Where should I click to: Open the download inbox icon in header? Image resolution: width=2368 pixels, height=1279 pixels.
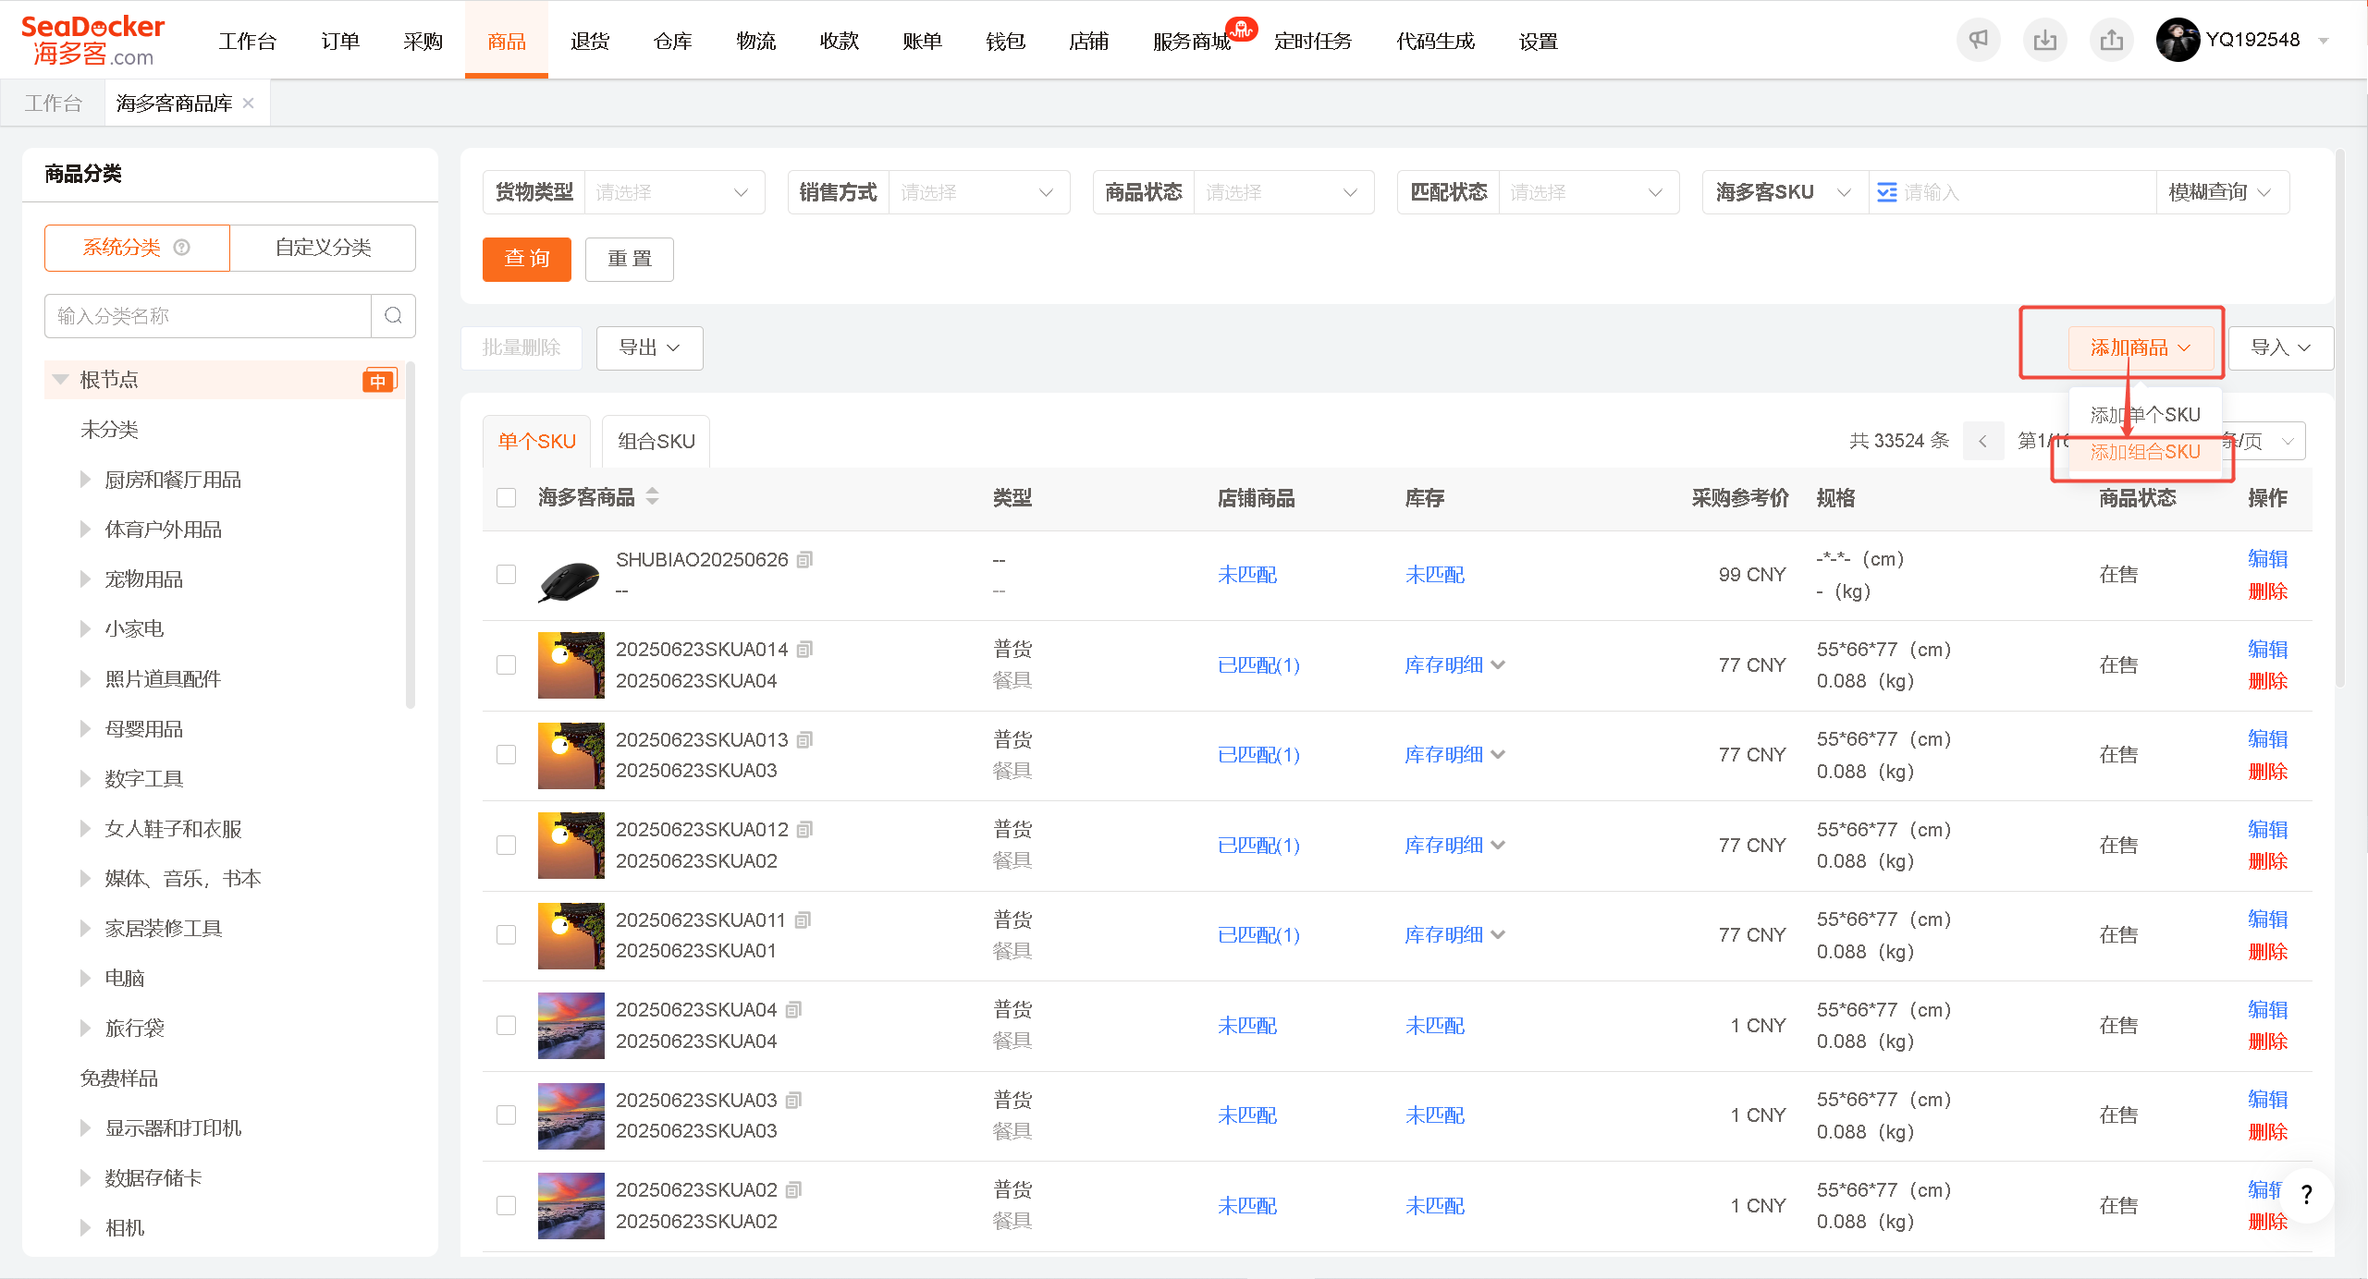(2045, 41)
